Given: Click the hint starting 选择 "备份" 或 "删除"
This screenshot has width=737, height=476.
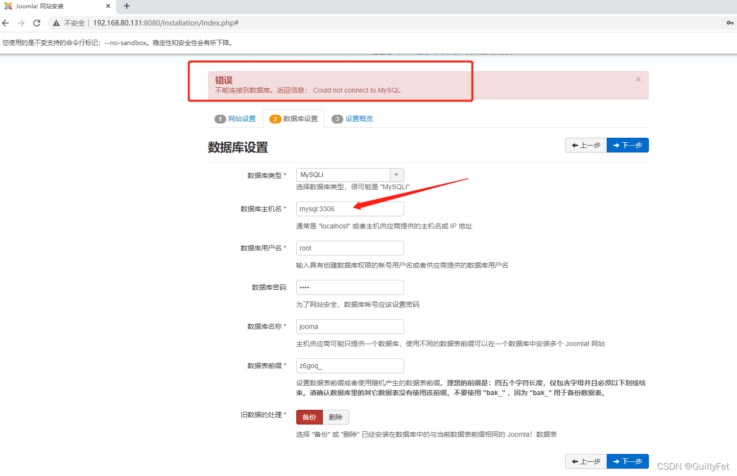Looking at the screenshot, I should click(x=427, y=434).
